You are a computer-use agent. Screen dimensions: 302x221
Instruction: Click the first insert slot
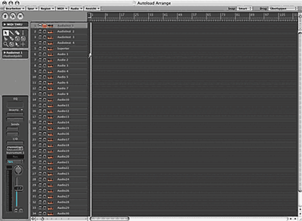tap(15, 114)
